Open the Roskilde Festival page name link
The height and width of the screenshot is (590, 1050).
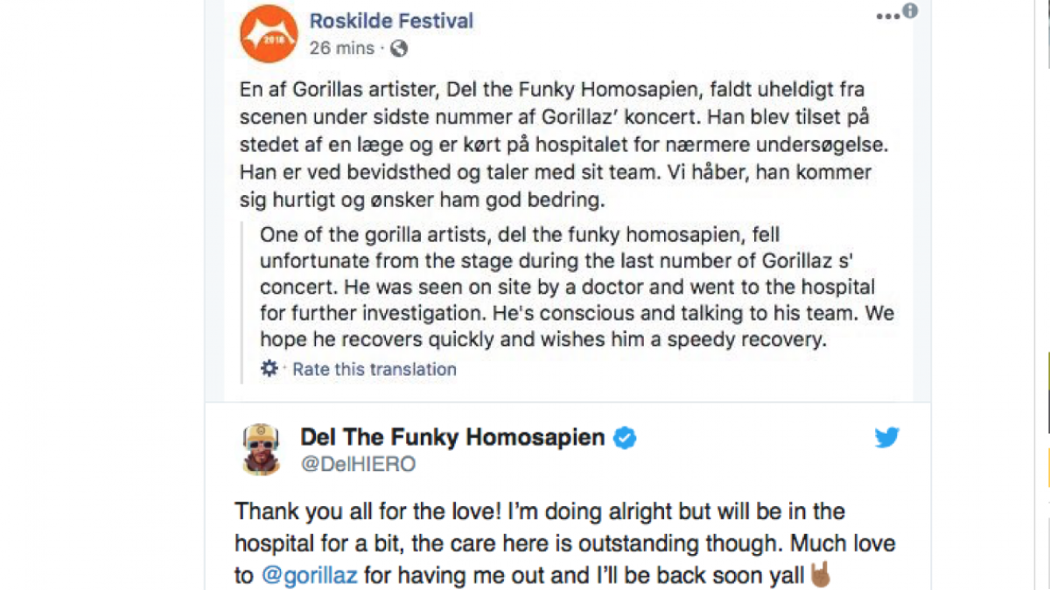[x=392, y=19]
